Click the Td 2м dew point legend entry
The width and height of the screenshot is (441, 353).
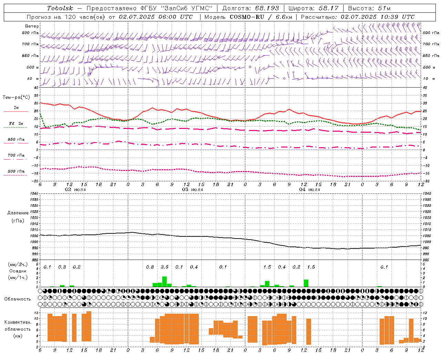pos(16,123)
